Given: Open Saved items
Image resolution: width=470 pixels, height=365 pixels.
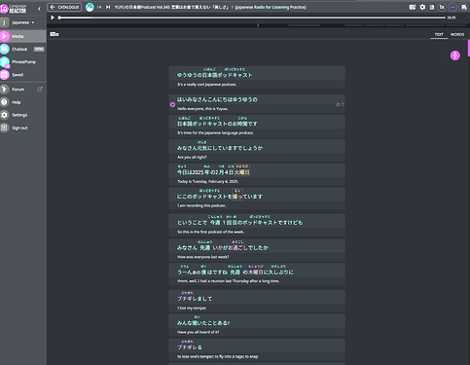Looking at the screenshot, I should 22,75.
